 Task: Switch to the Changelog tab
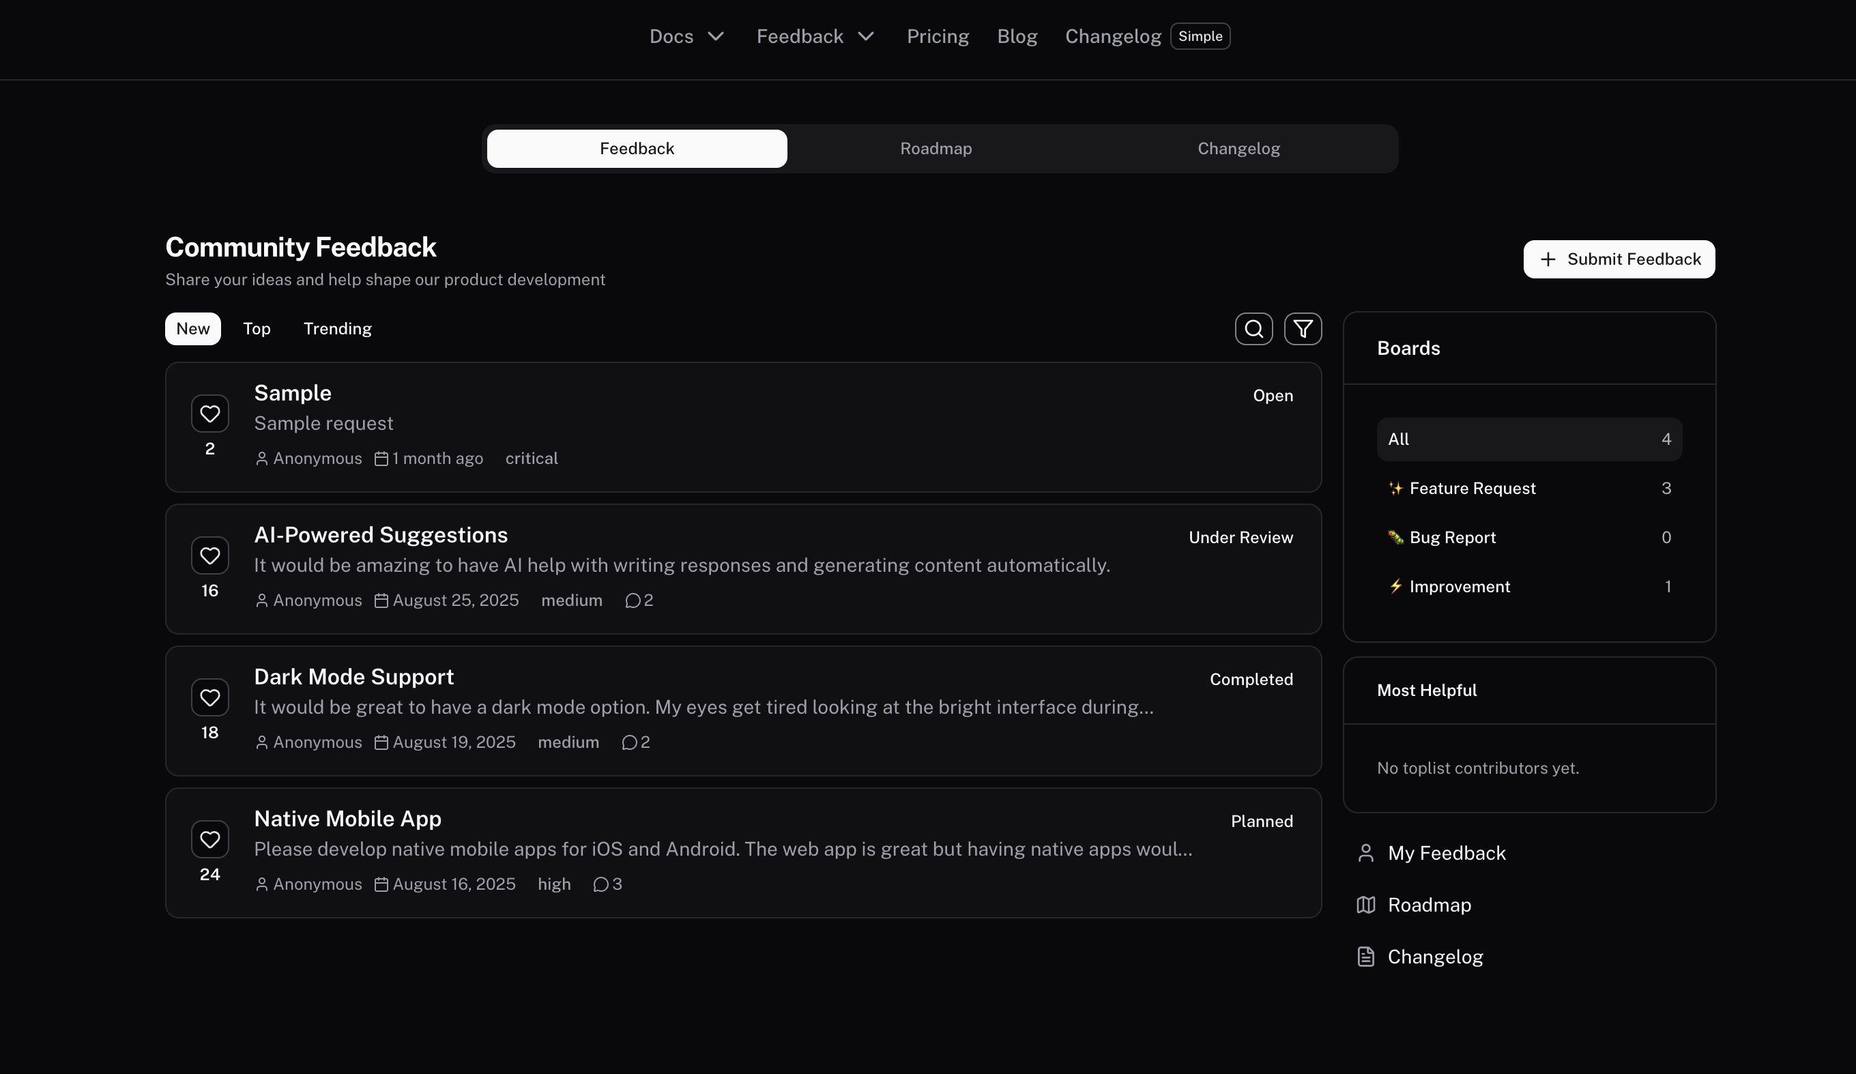(1238, 148)
